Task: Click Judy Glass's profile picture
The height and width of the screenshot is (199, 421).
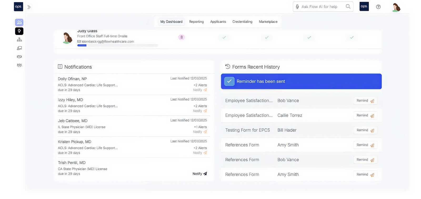Action: tap(67, 38)
